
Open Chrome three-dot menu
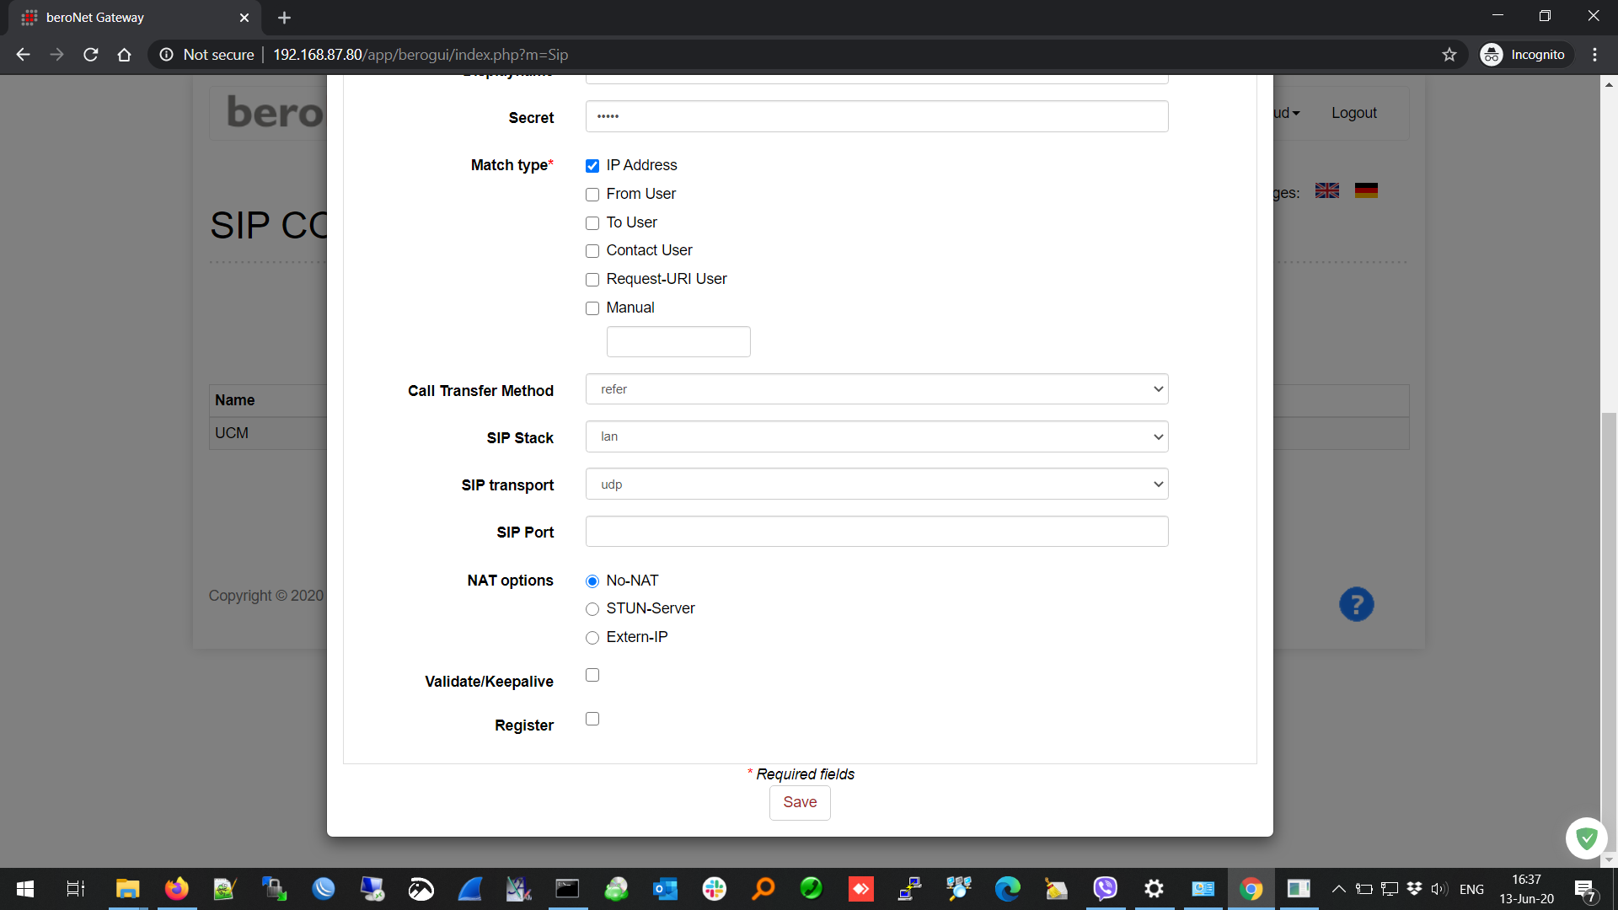pyautogui.click(x=1594, y=55)
